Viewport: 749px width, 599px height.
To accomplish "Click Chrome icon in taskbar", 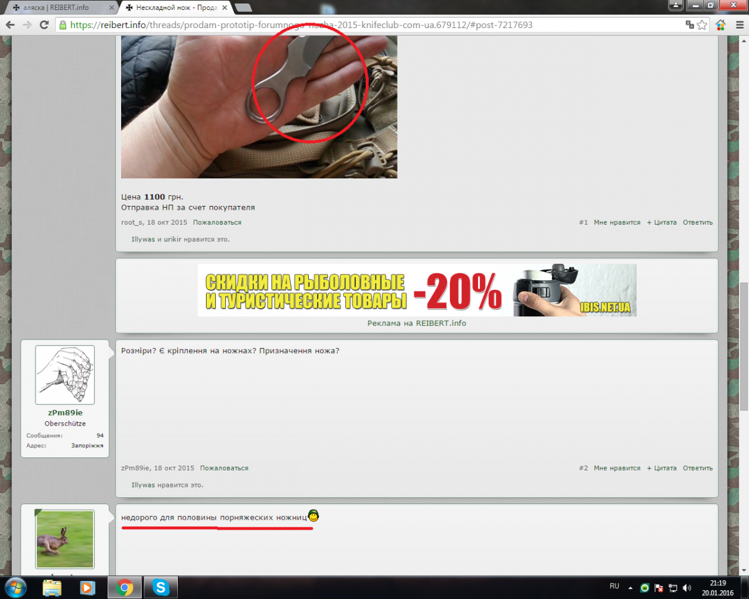I will pyautogui.click(x=125, y=587).
